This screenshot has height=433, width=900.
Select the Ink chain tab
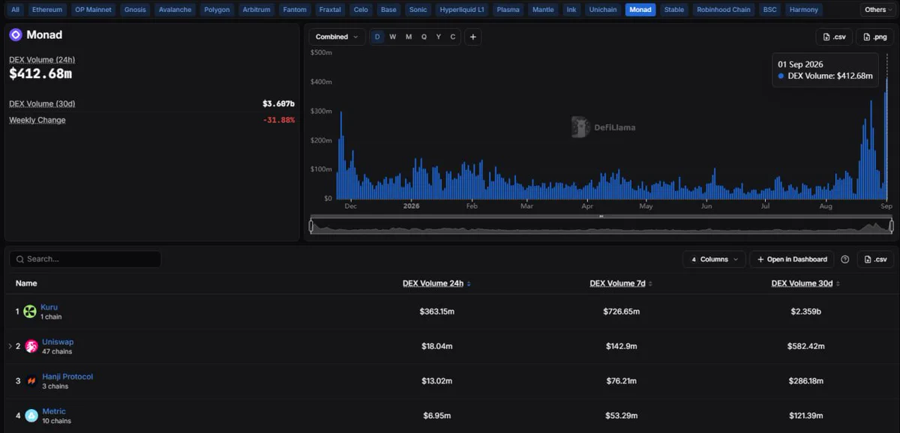[572, 10]
